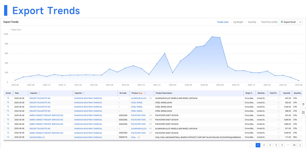The image size is (306, 150).
Task: Go to the next page arrow
Action: click(x=300, y=145)
